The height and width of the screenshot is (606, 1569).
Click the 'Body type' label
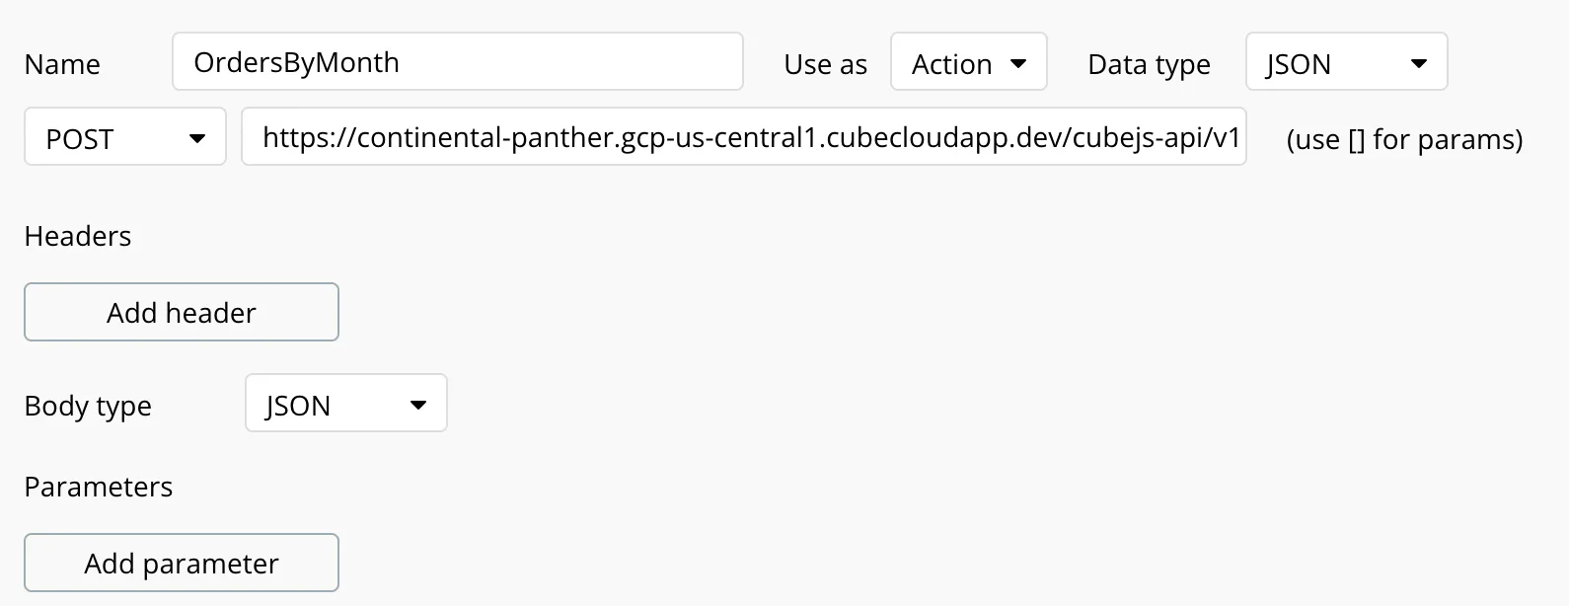pyautogui.click(x=88, y=406)
